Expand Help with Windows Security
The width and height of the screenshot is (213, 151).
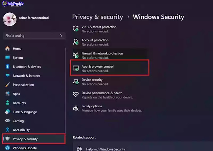tap(143, 147)
